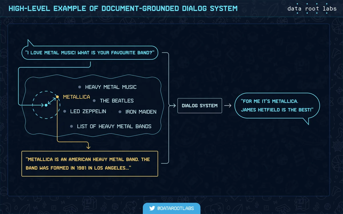Screen dimensions: 343x214
Task: Click the "James Hetfield is the best!" line
Action: [277, 110]
